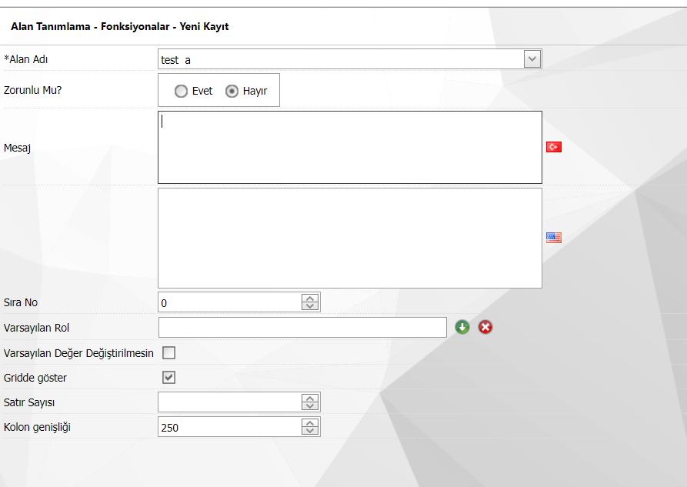Increase the Satır Sayısı value
The height and width of the screenshot is (487, 687).
click(x=310, y=398)
